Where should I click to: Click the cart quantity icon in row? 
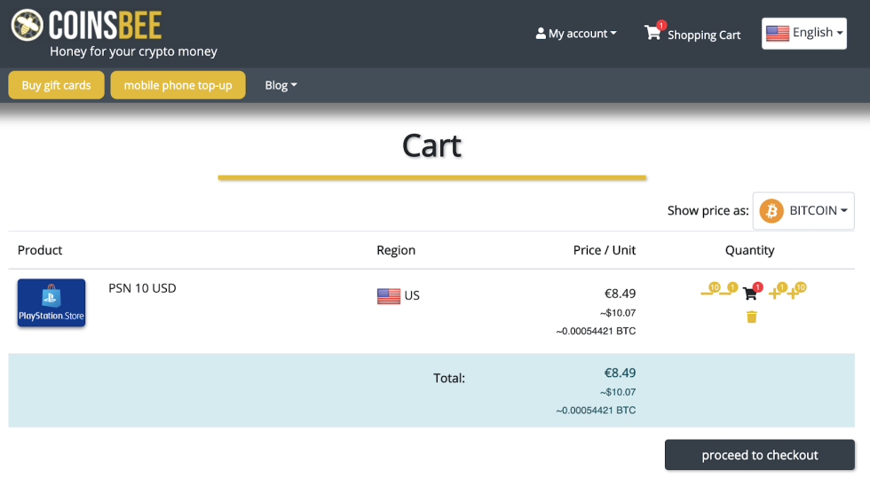(x=751, y=293)
